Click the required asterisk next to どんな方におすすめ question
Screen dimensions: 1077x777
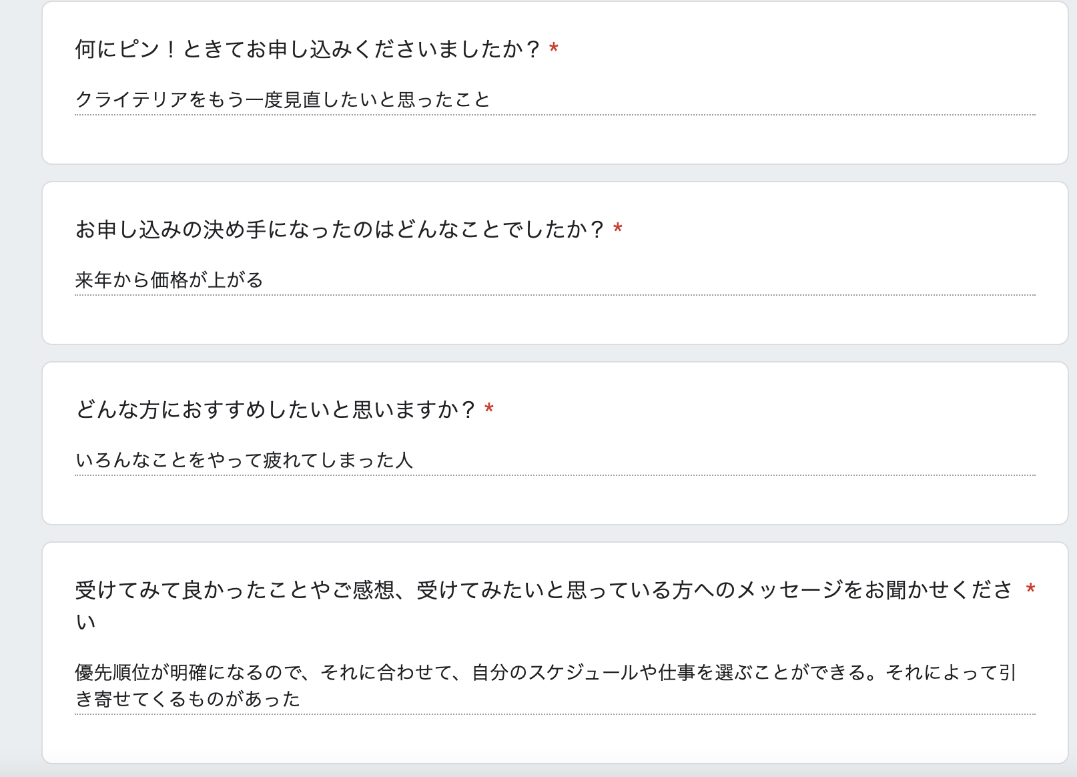coord(489,409)
